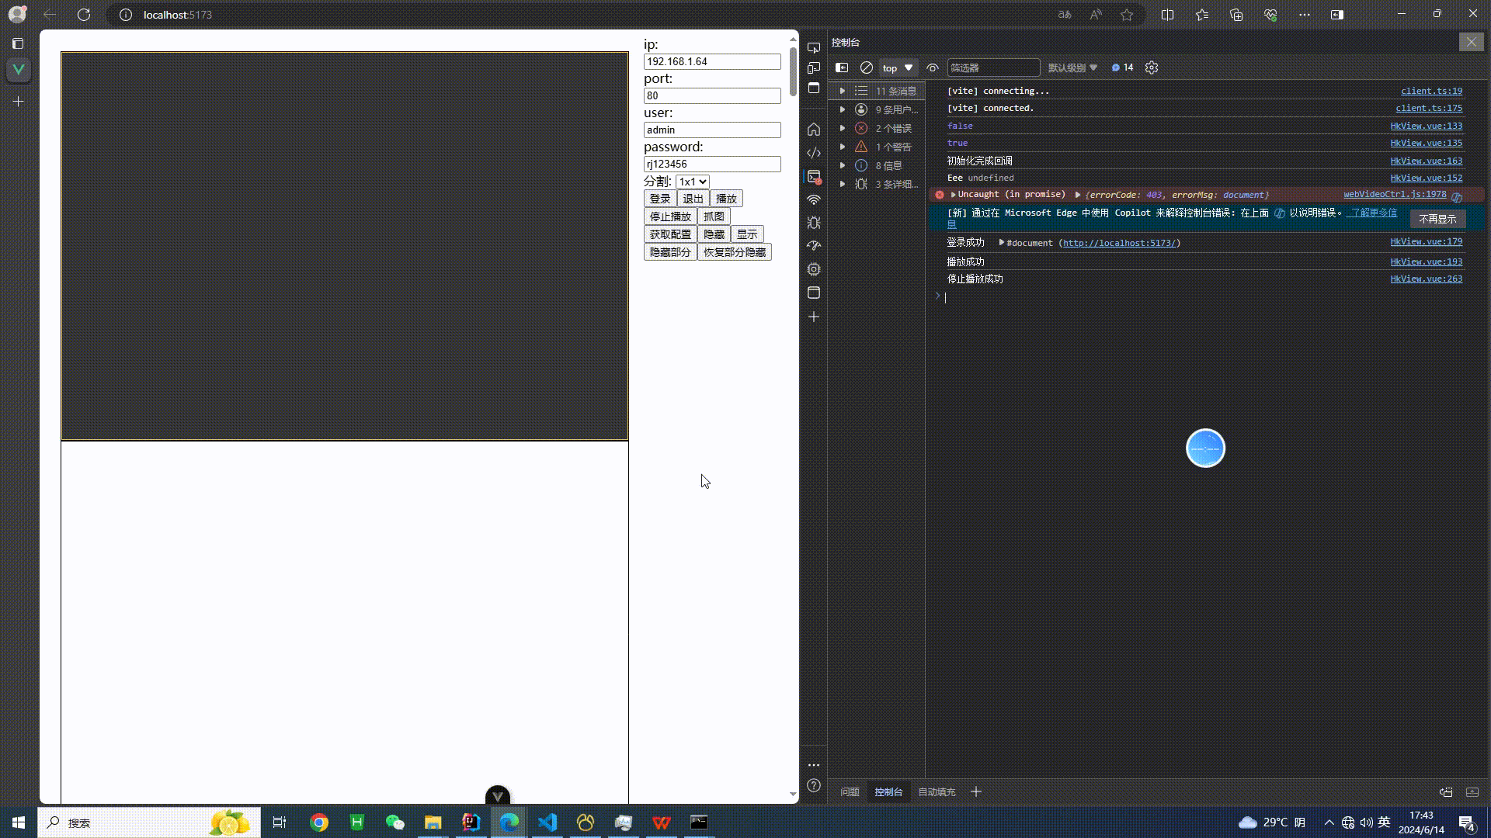The width and height of the screenshot is (1491, 838).
Task: Click the 登录 login button
Action: coord(659,198)
